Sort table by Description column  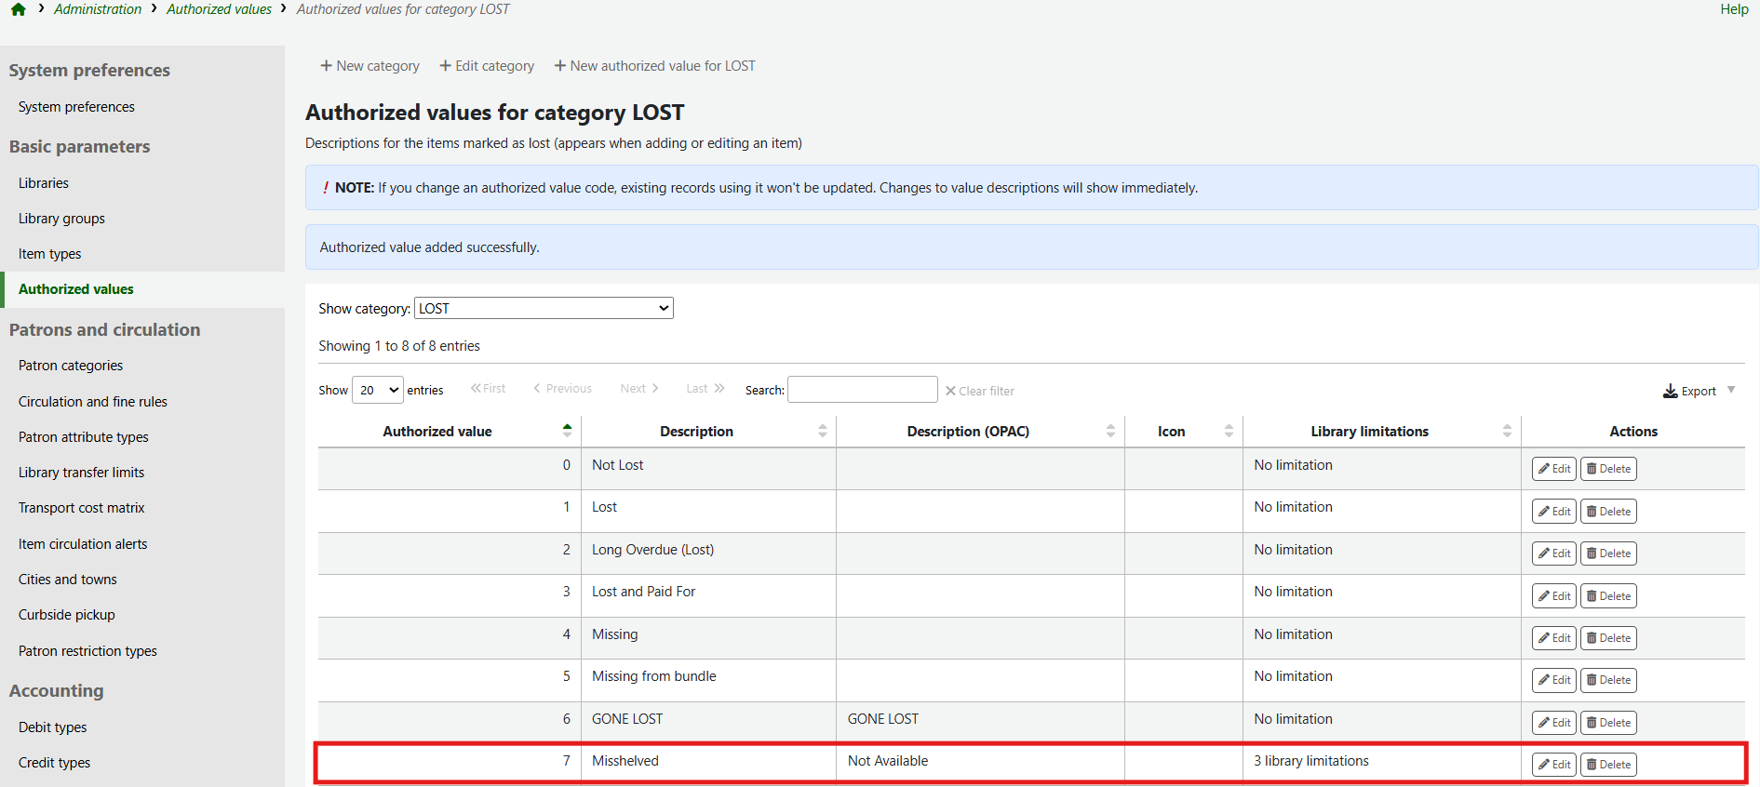[x=822, y=431]
